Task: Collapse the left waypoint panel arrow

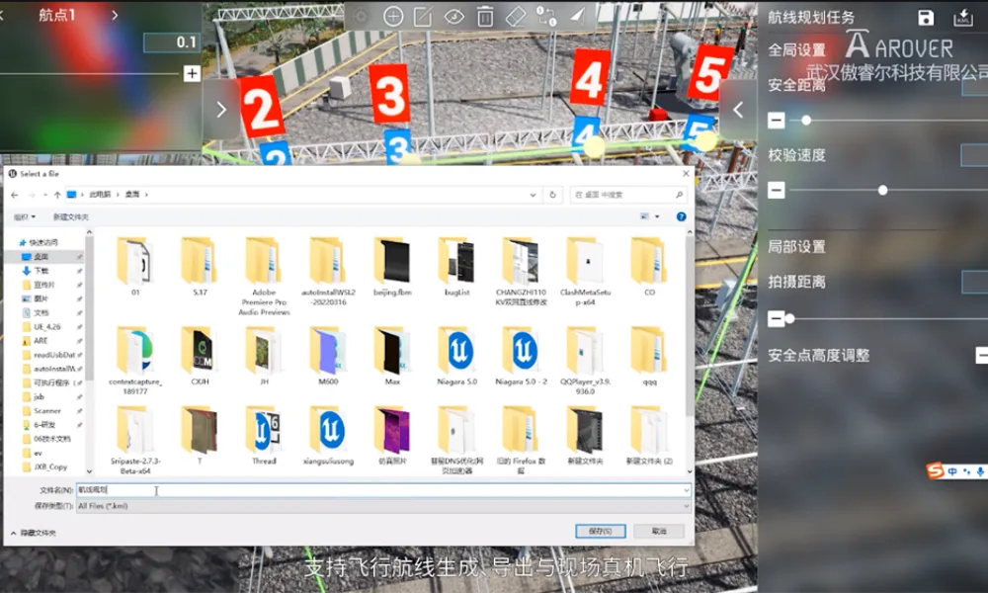Action: point(221,110)
